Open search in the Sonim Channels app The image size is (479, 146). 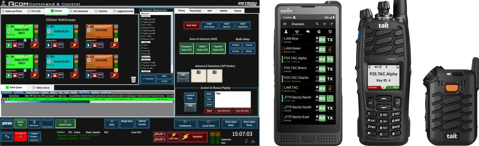(x=317, y=24)
